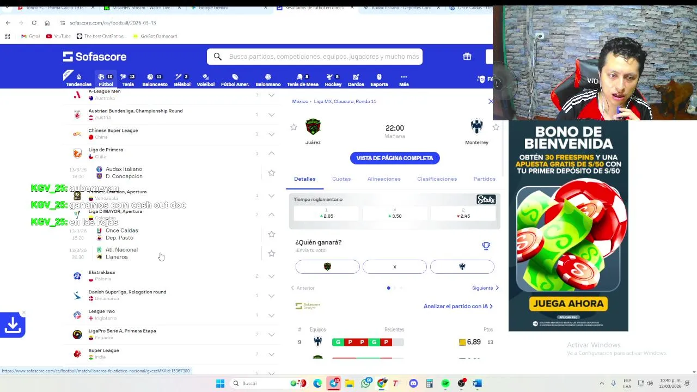Select the Fútbol Amer. sport icon

(x=235, y=80)
